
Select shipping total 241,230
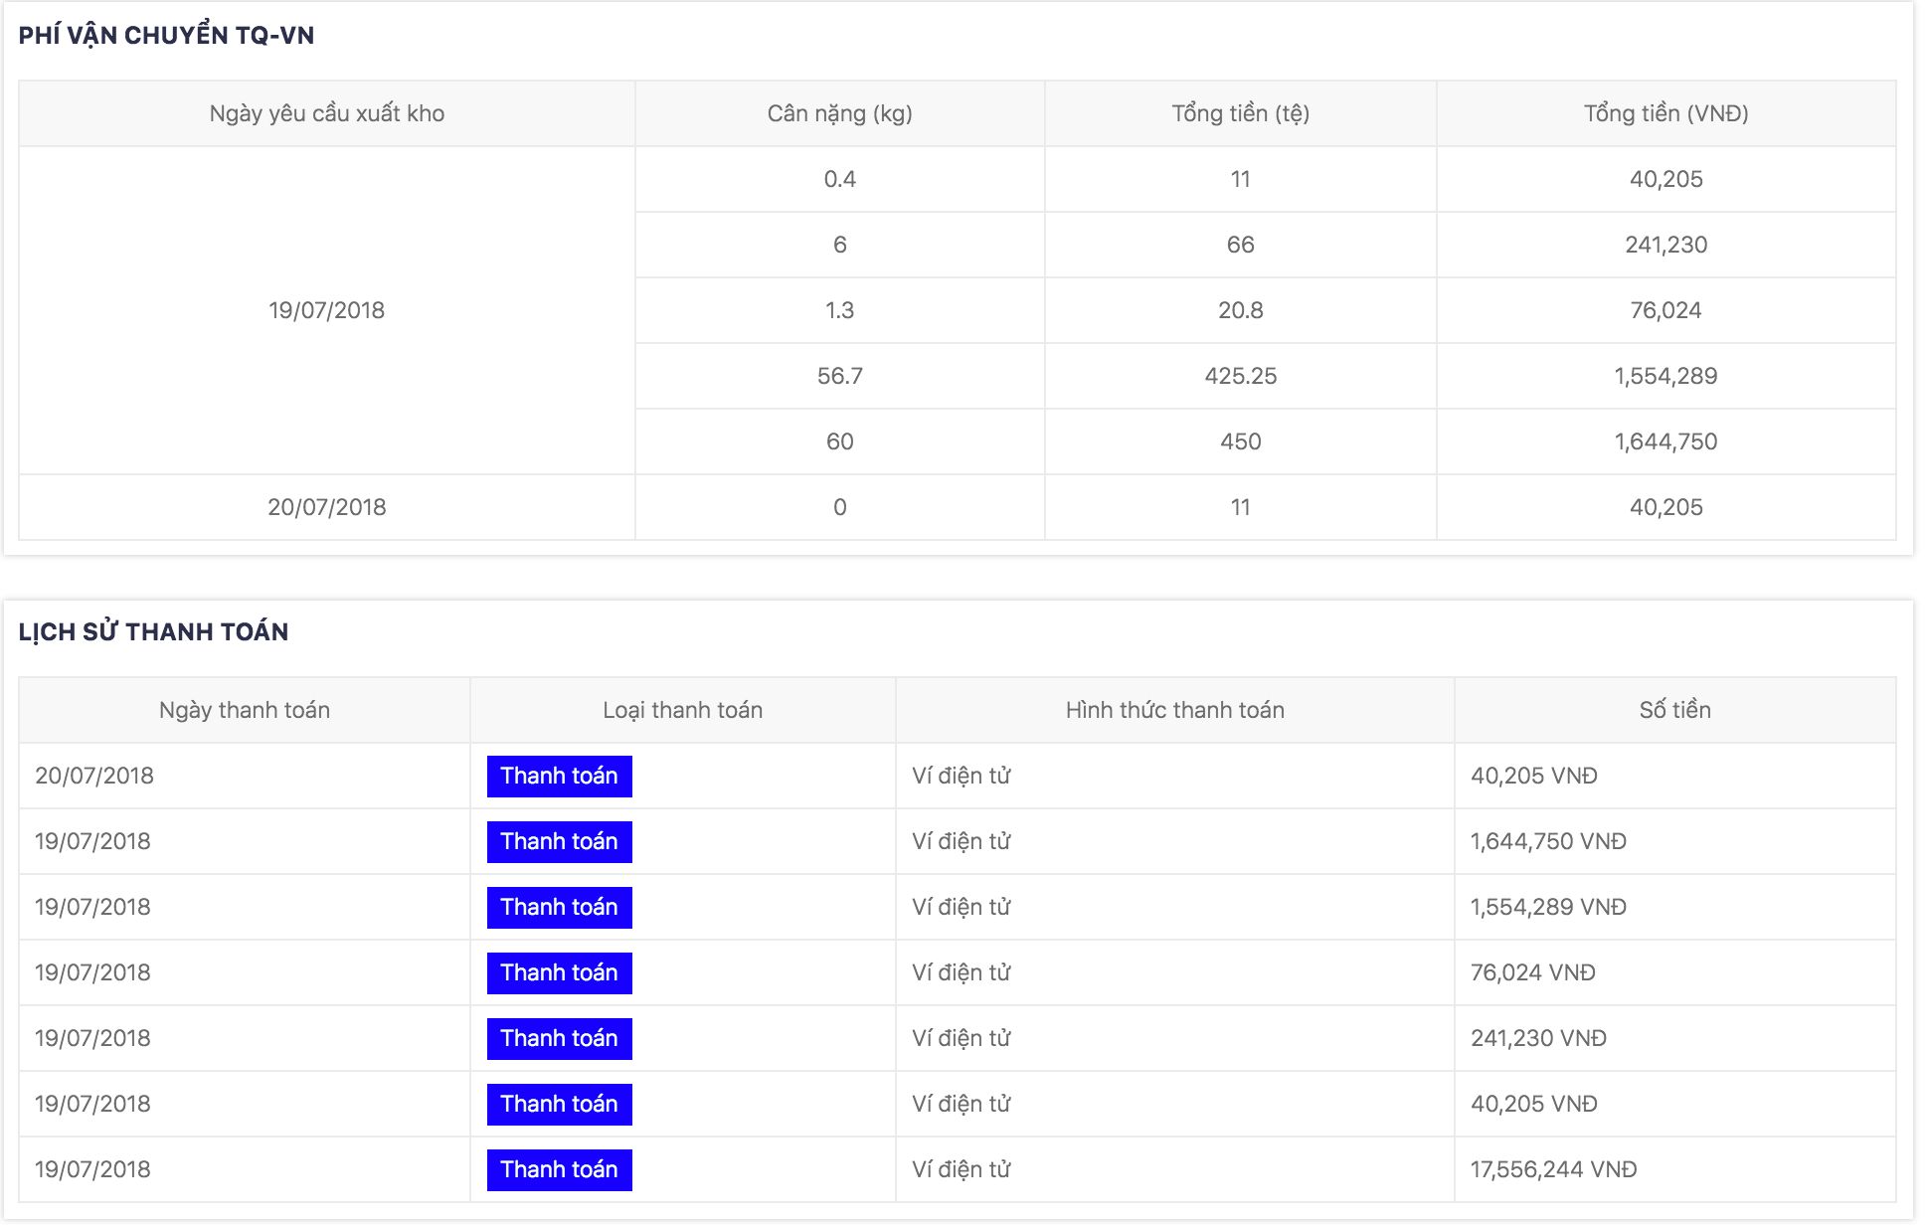[x=1666, y=245]
